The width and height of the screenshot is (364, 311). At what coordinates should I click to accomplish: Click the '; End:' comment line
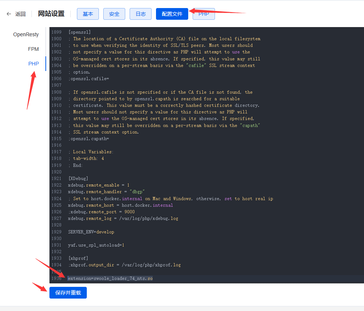pos(75,165)
